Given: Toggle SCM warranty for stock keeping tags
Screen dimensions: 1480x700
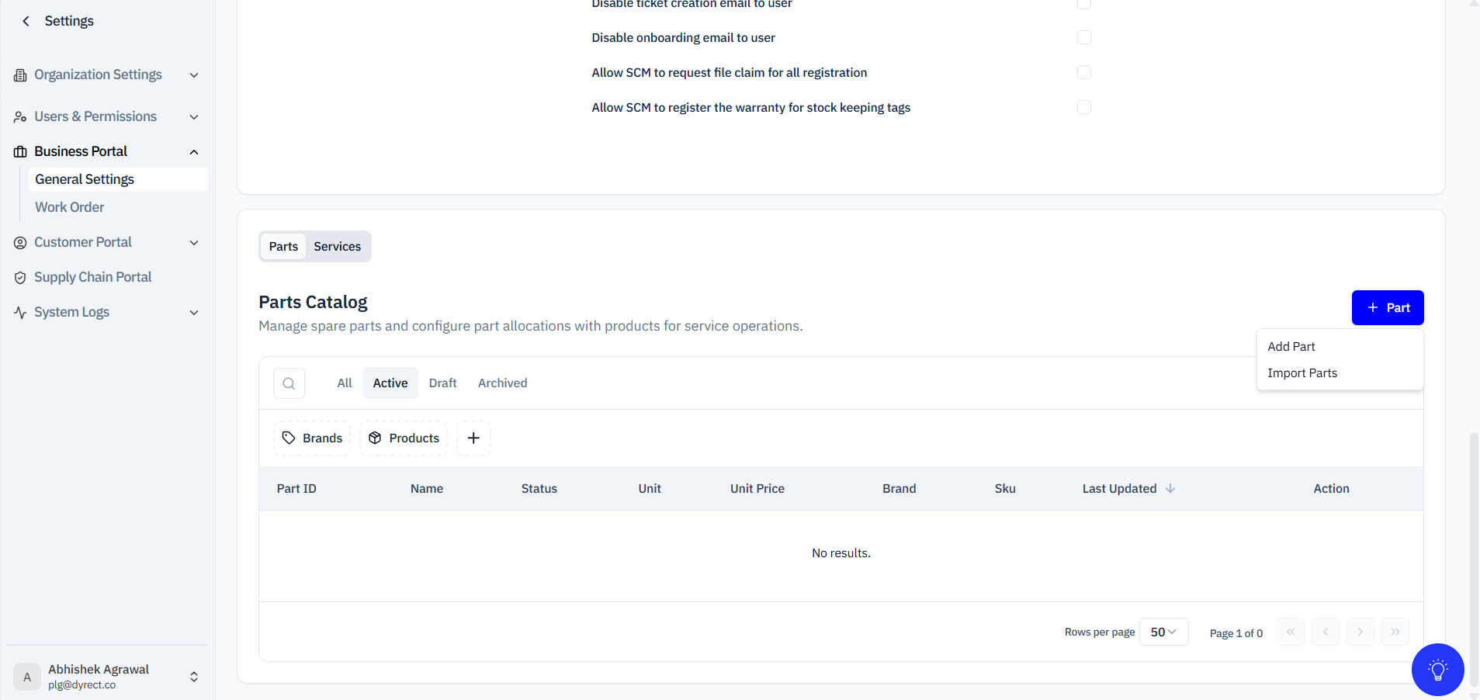Looking at the screenshot, I should pyautogui.click(x=1083, y=107).
